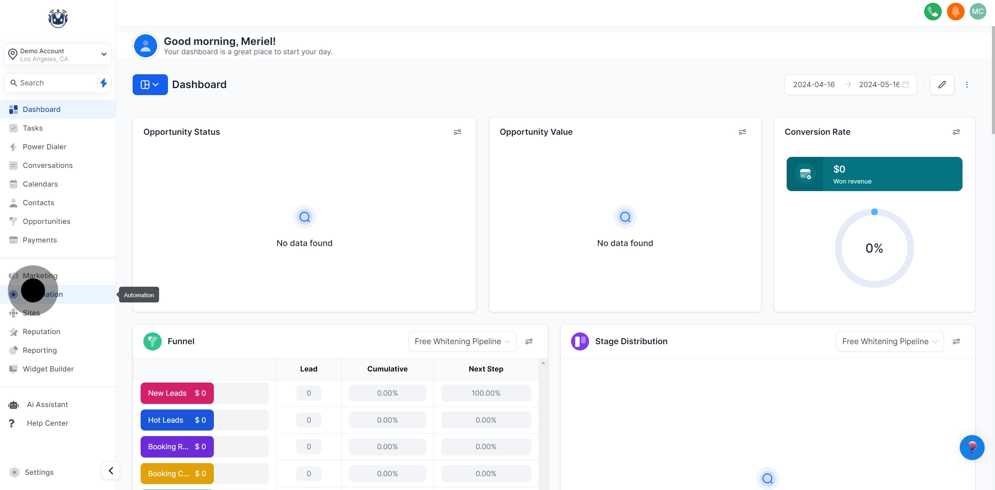Image resolution: width=995 pixels, height=490 pixels.
Task: Open Stage Distribution pipeline dropdown
Action: 889,341
